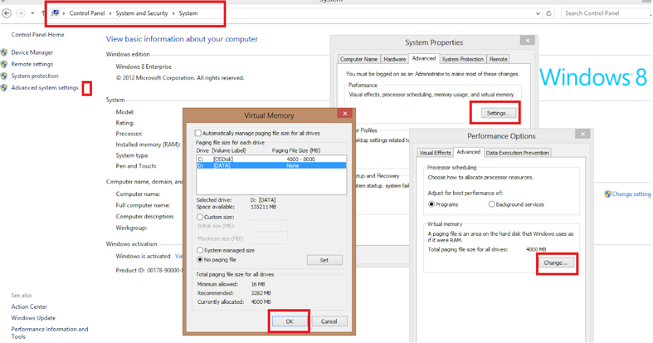Image resolution: width=653 pixels, height=343 pixels.
Task: Select Background services radio button
Action: 491,205
